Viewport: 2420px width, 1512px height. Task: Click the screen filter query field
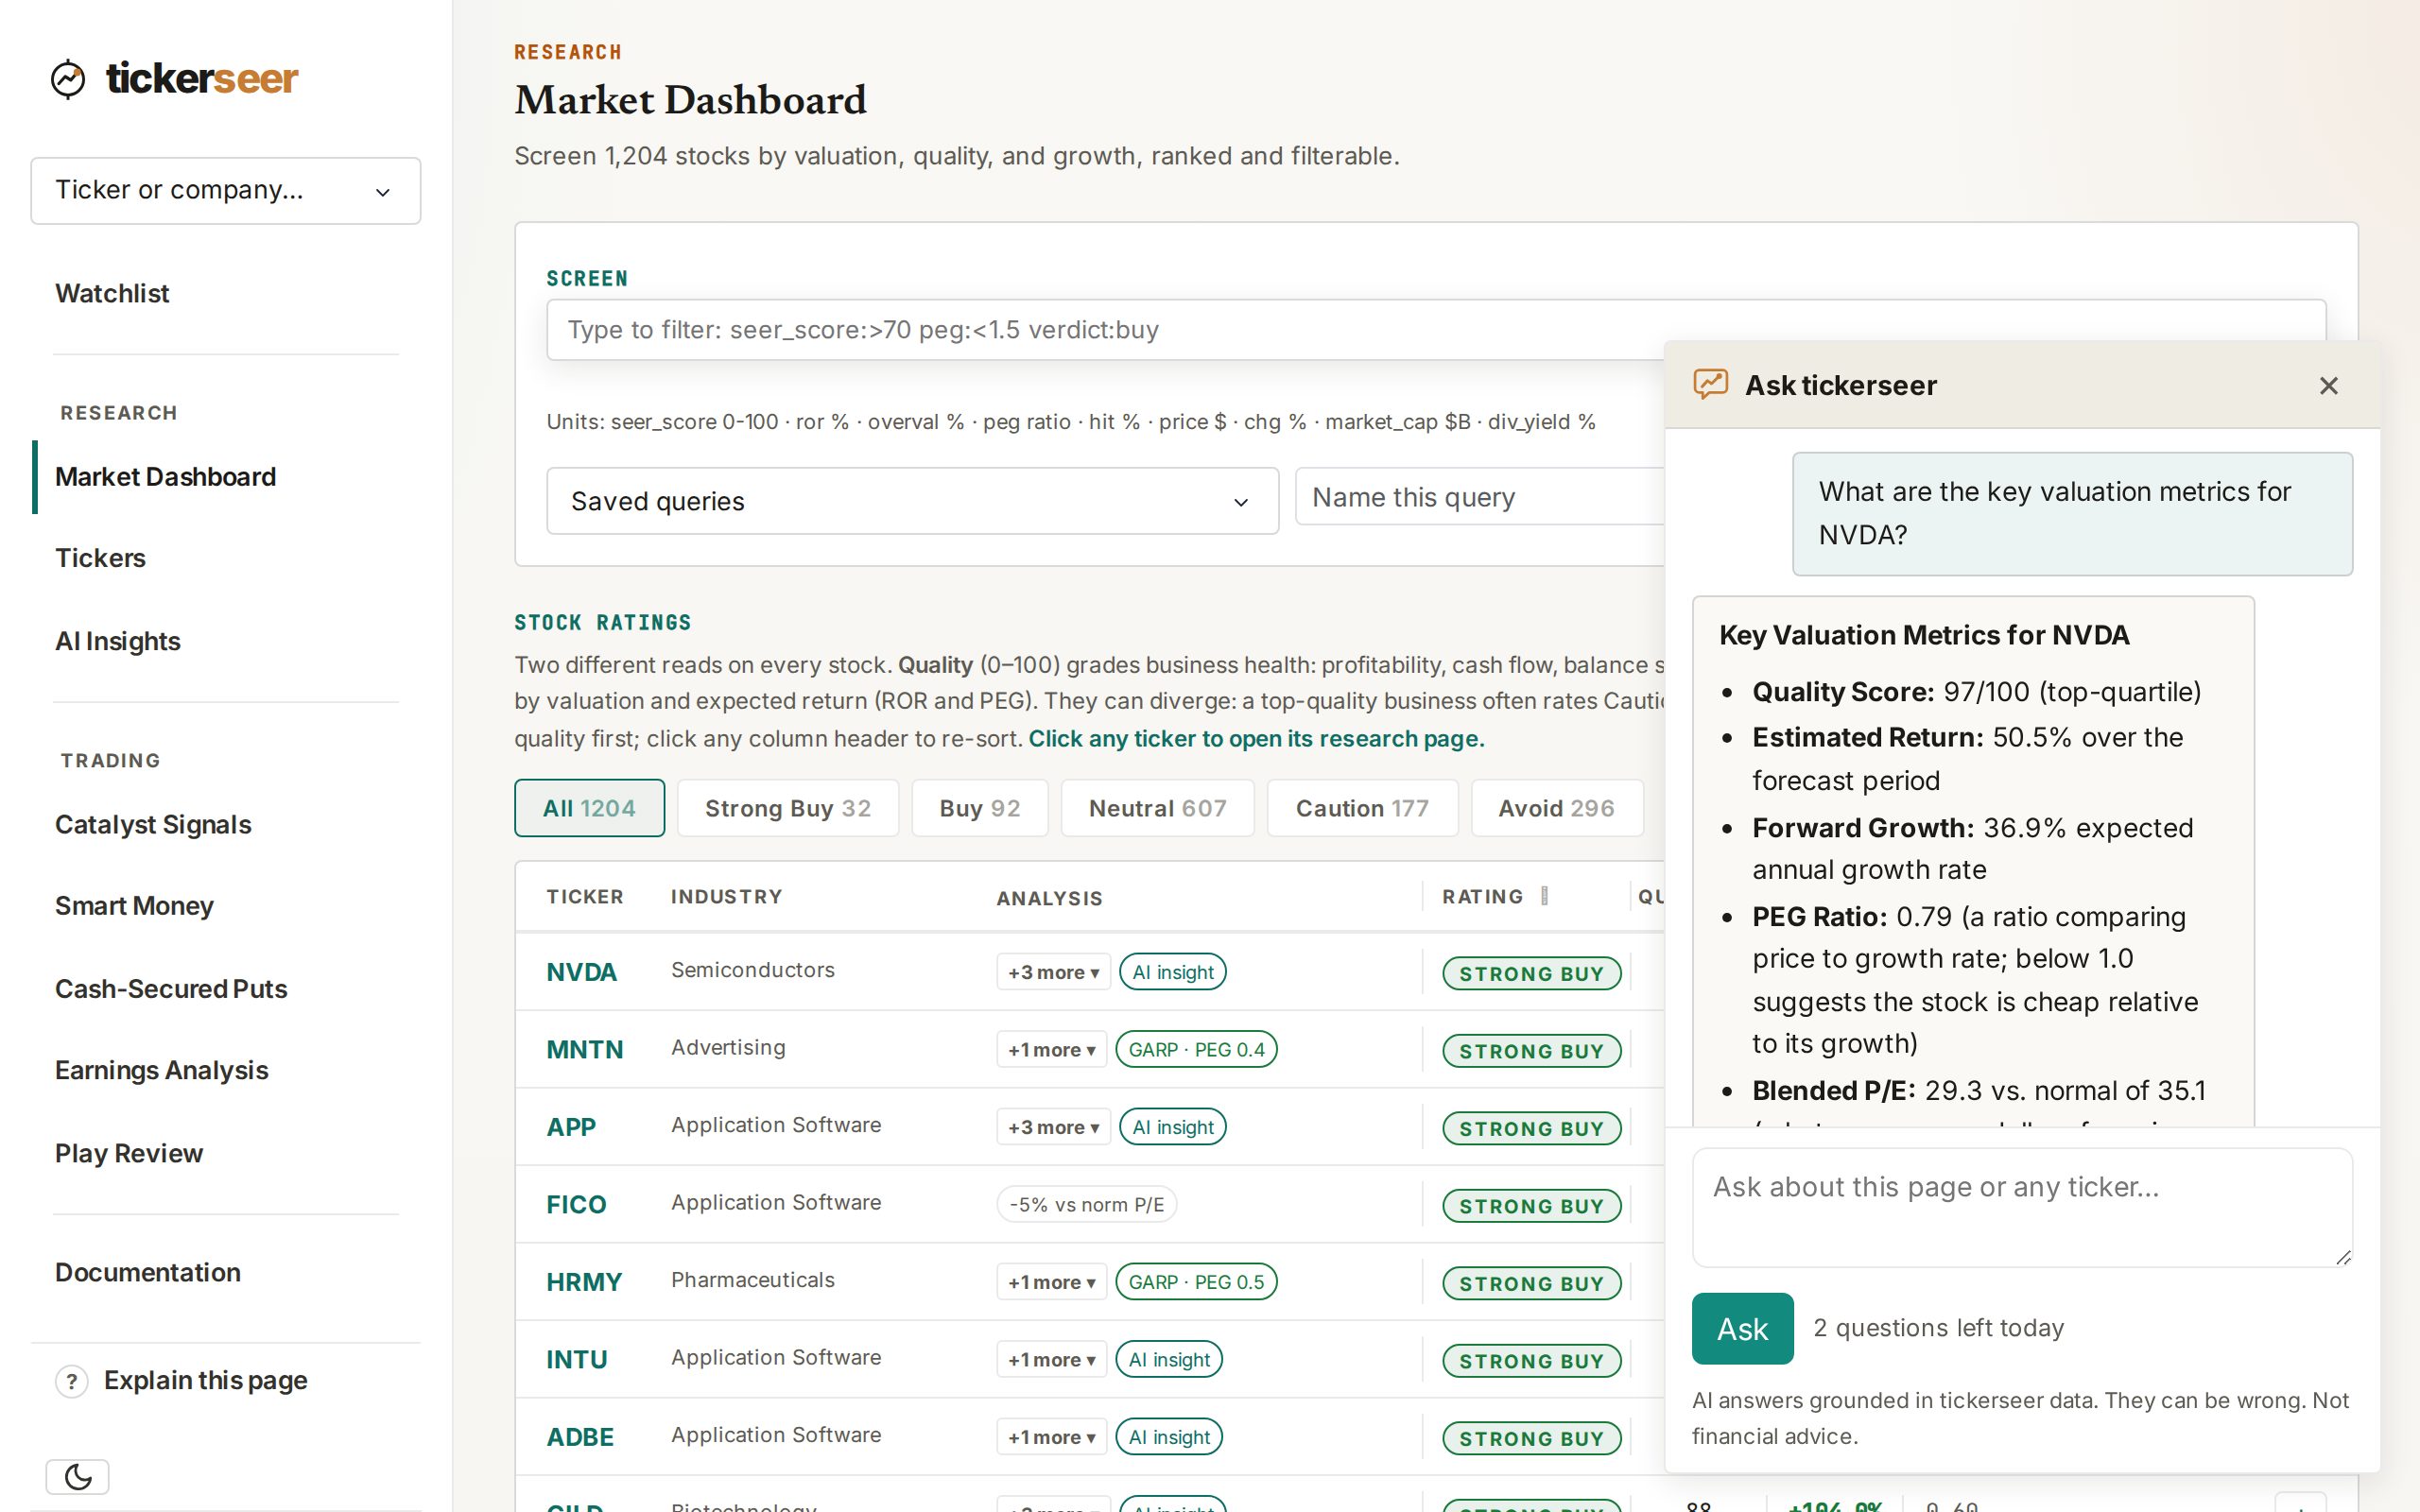click(1436, 330)
